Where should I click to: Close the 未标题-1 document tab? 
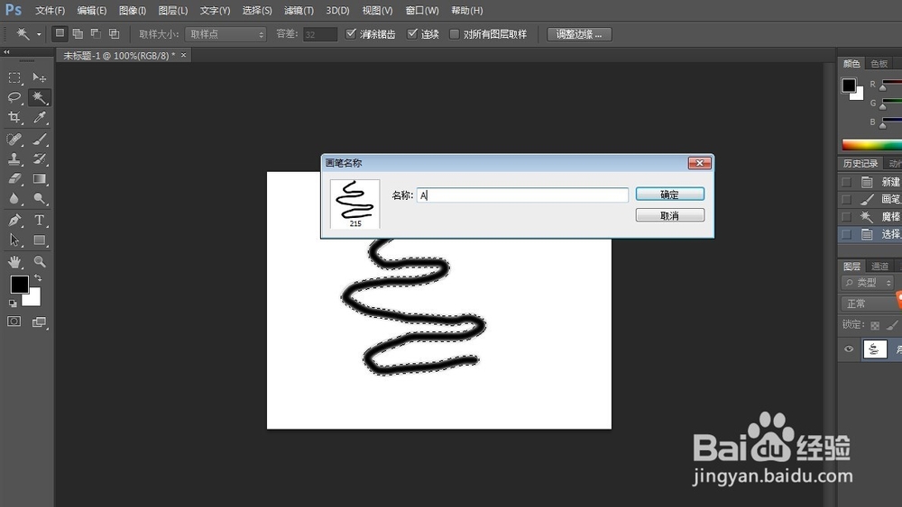click(x=183, y=55)
